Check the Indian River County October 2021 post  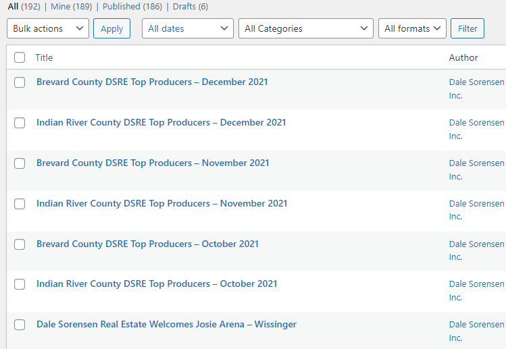point(20,284)
